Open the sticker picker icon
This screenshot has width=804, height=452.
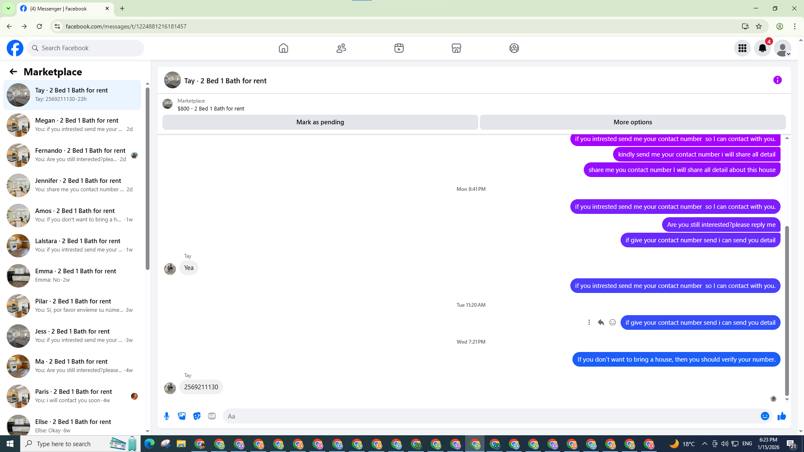[x=197, y=416]
